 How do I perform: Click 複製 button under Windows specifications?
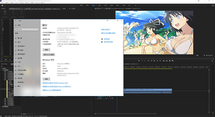46,79
